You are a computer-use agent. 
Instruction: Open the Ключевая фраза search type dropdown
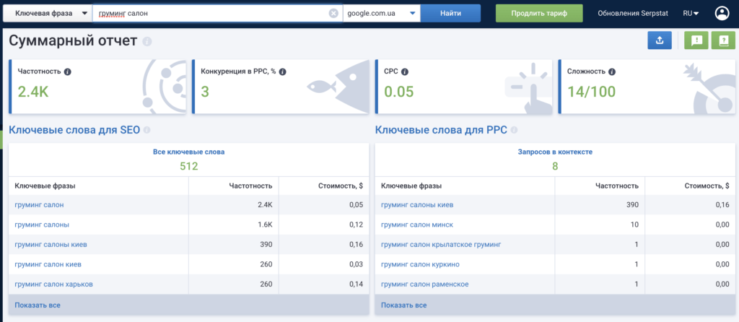pos(48,13)
